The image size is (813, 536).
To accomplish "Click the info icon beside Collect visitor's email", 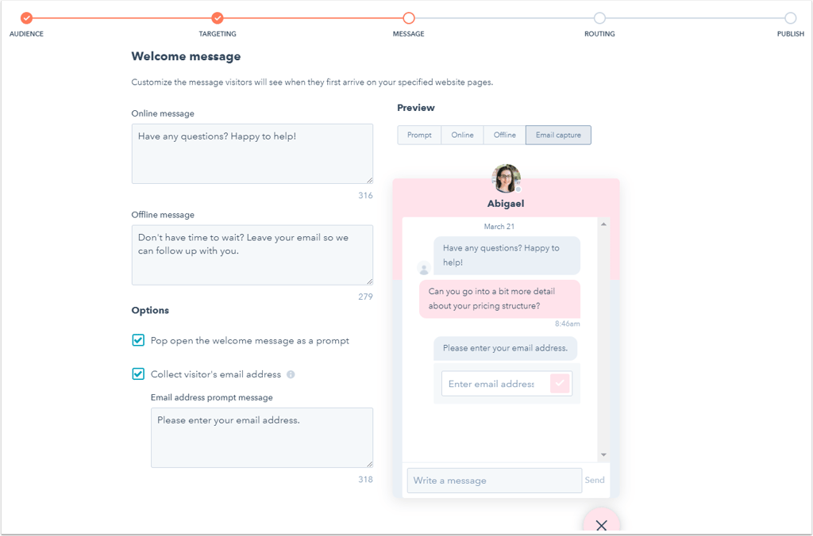I will coord(291,374).
